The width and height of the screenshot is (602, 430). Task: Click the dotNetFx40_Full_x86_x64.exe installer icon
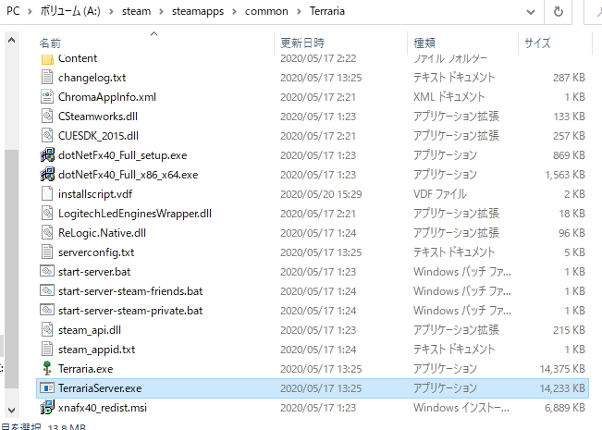coord(47,174)
